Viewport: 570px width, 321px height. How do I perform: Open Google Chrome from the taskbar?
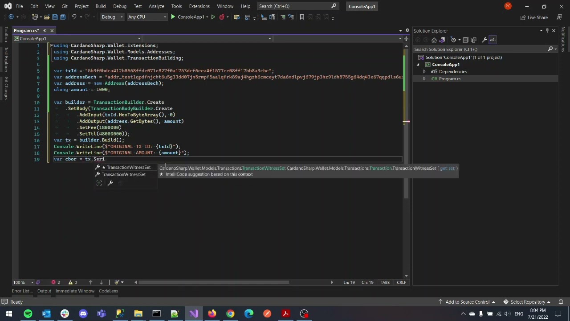230,313
